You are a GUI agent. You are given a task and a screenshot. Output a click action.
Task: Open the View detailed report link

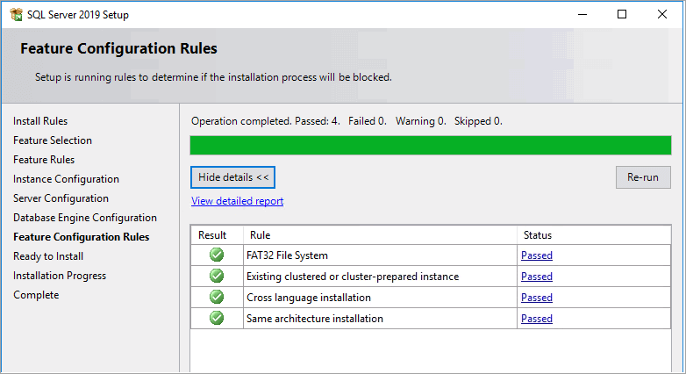tap(237, 201)
